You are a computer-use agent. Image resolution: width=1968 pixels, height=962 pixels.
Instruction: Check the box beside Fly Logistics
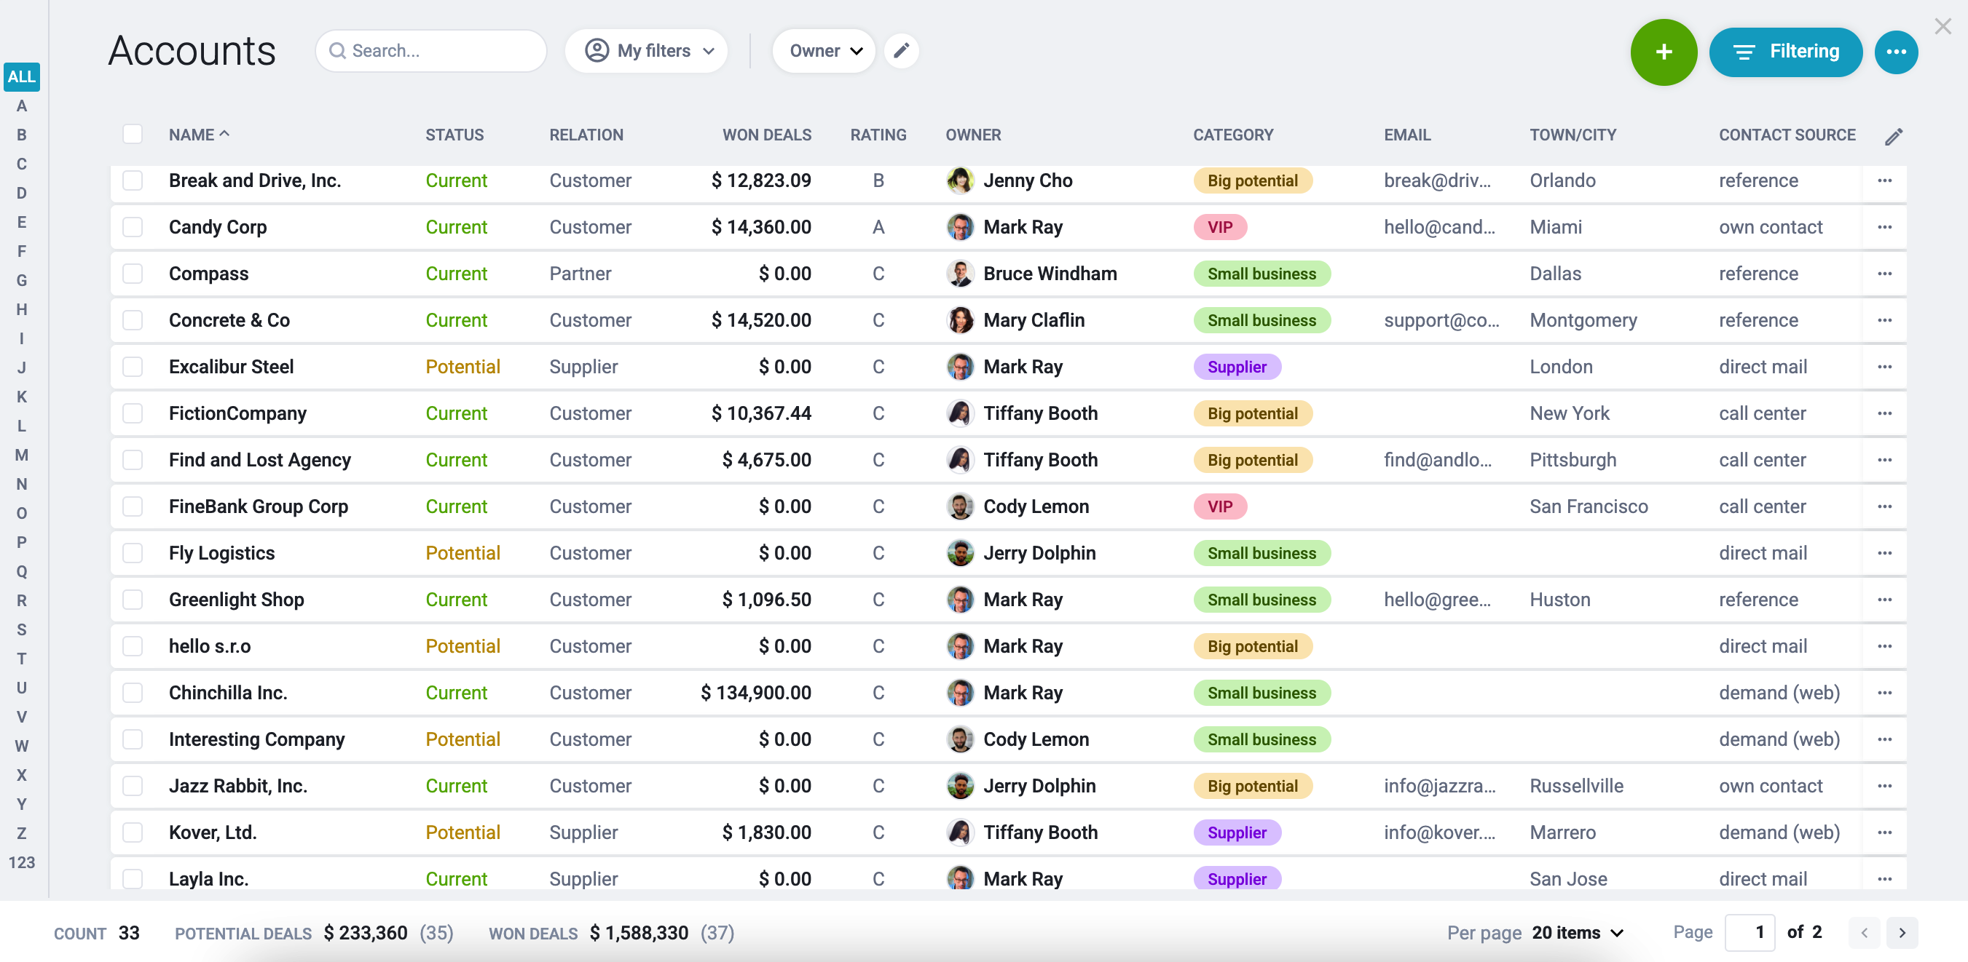click(x=133, y=553)
